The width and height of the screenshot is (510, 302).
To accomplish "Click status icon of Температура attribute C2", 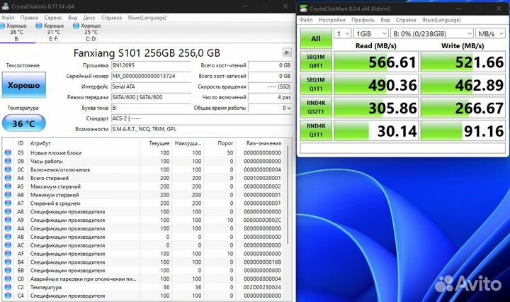I will coord(8,287).
